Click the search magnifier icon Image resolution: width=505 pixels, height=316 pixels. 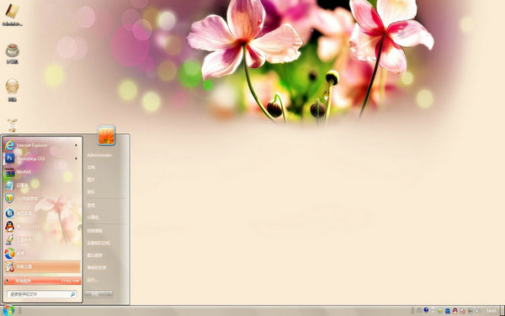coord(73,294)
